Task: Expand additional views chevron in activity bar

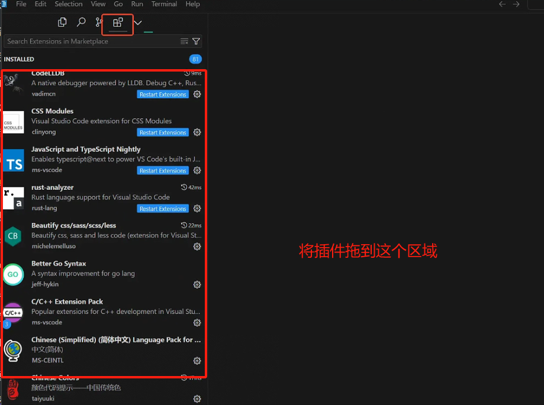Action: 138,23
